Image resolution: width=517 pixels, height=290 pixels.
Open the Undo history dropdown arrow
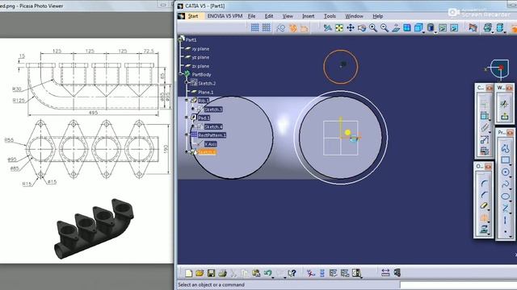point(273,277)
